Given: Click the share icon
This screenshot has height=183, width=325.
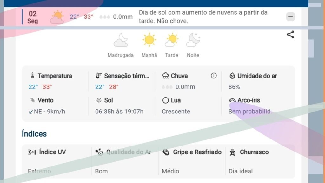Looking at the screenshot, I should click(x=290, y=35).
